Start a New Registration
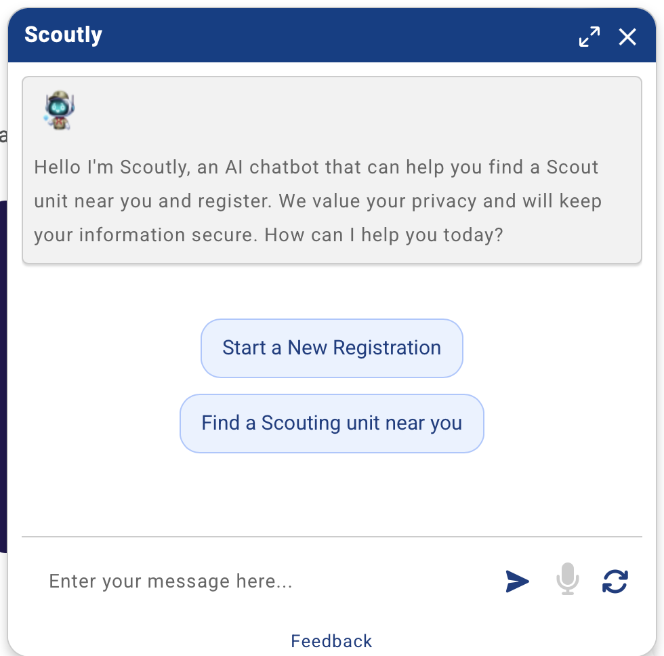Screen dimensions: 664x656 (x=331, y=348)
